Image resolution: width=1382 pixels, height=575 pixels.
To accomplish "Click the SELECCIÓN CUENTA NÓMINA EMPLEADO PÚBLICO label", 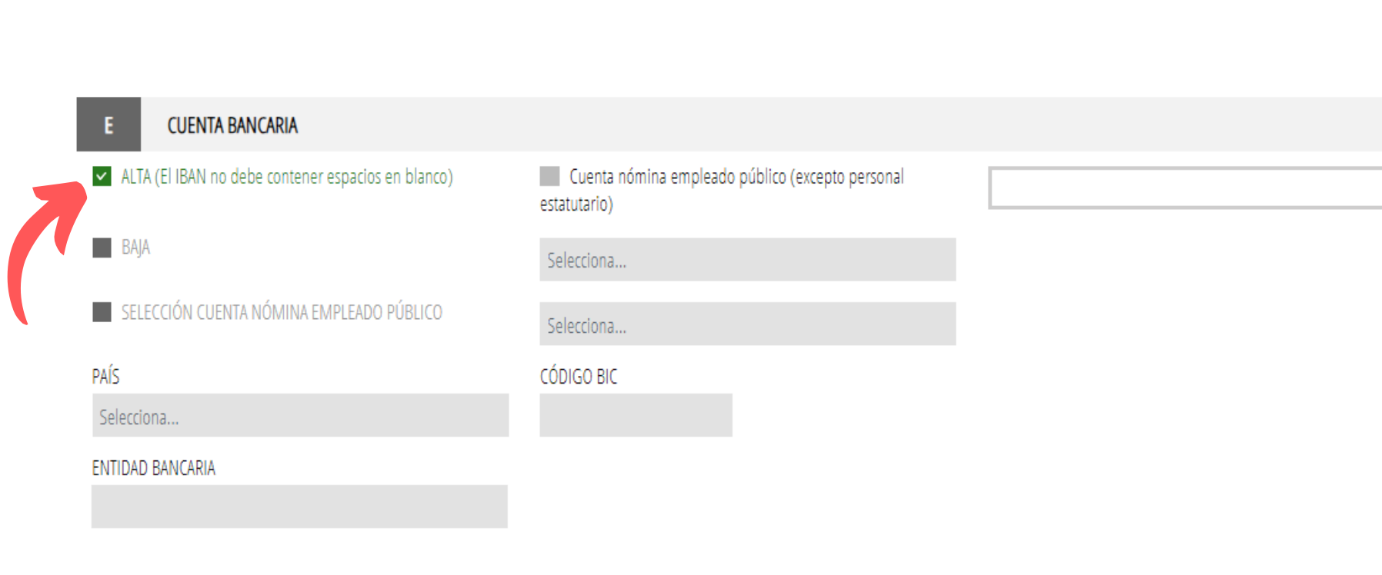I will coord(282,312).
